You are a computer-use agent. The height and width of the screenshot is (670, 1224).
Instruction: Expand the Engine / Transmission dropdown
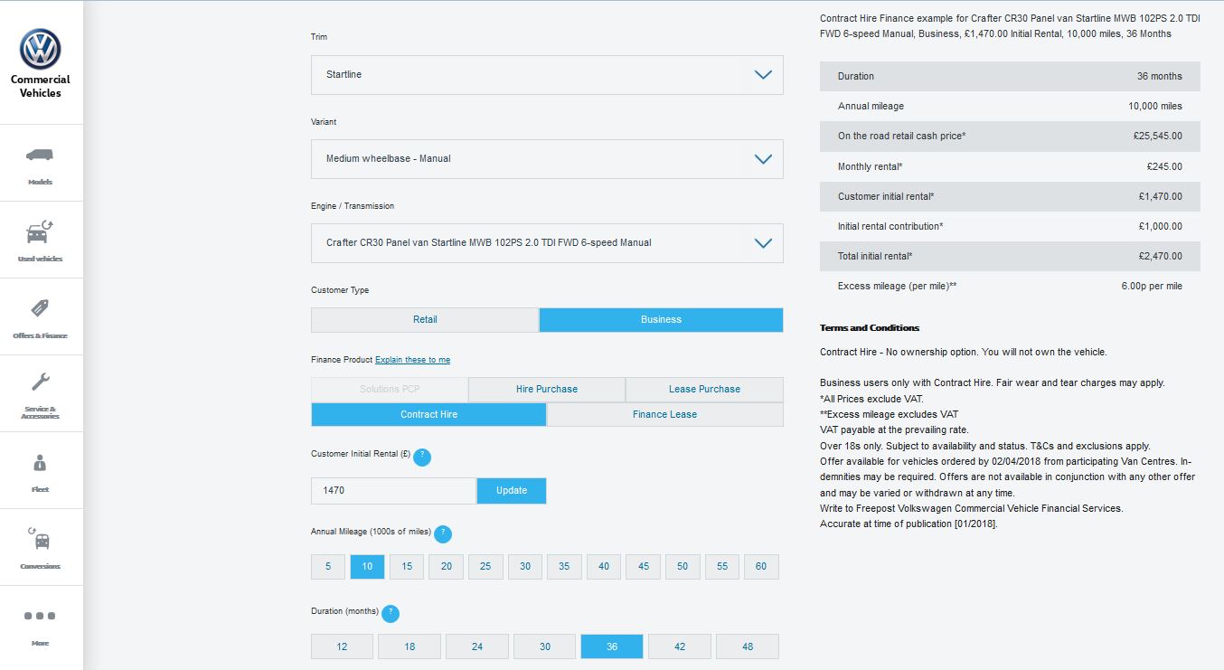click(x=547, y=242)
